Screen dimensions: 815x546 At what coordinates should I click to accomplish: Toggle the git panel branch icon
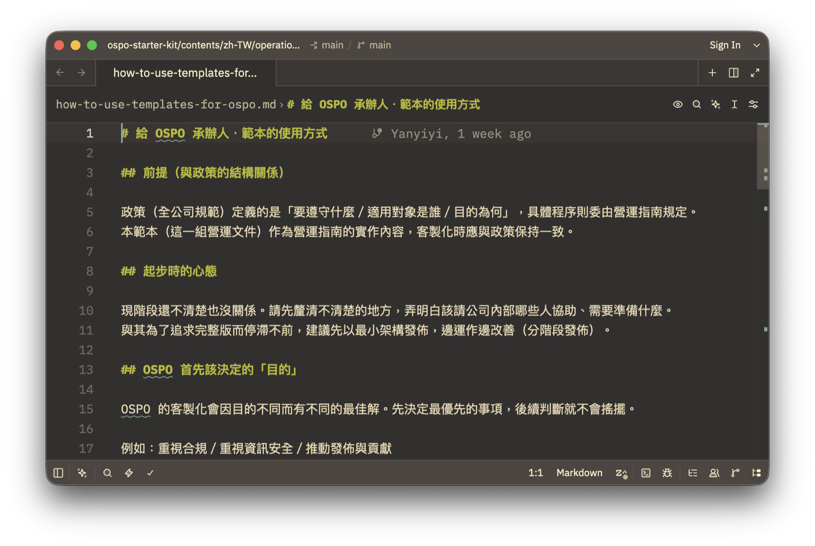pos(735,473)
